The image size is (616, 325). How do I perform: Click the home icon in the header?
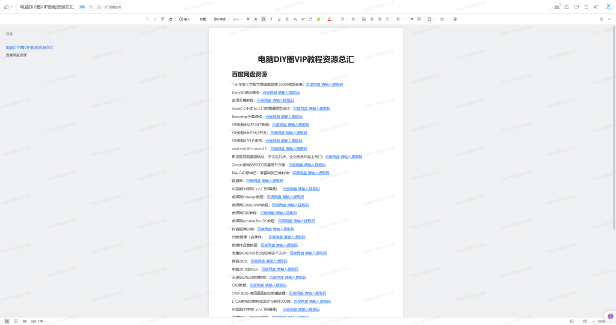point(6,7)
